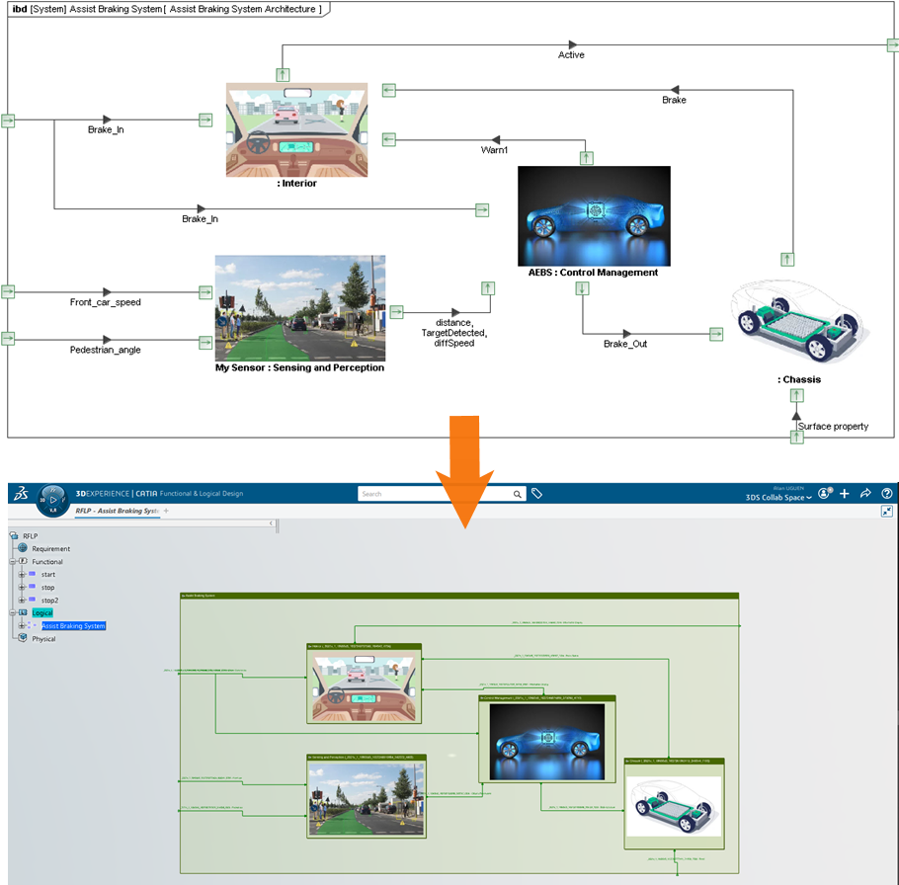This screenshot has height=885, width=899.
Task: Collapse the tree panel with the chevron
Action: [x=272, y=523]
